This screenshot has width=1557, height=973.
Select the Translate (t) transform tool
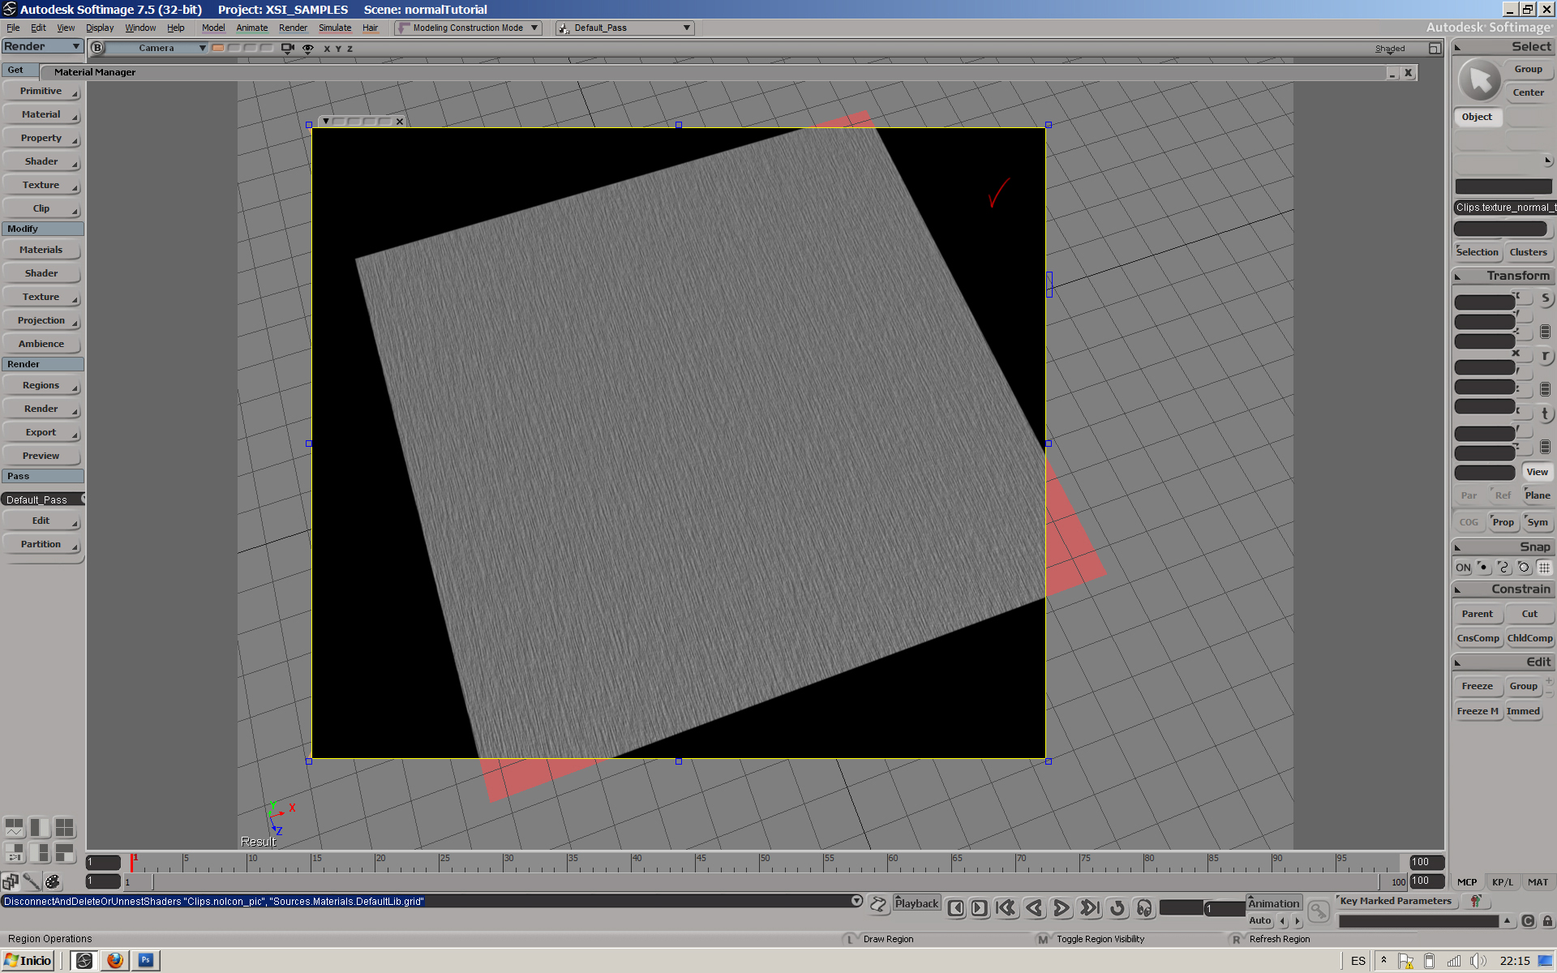point(1545,414)
